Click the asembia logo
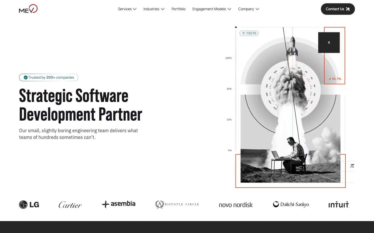Image resolution: width=374 pixels, height=233 pixels. coord(119,204)
